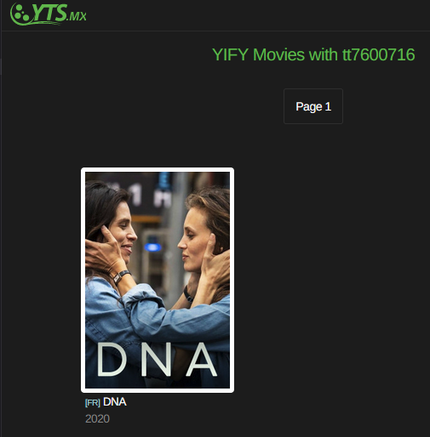
Task: Click the blue light in the poster background
Action: [152, 247]
